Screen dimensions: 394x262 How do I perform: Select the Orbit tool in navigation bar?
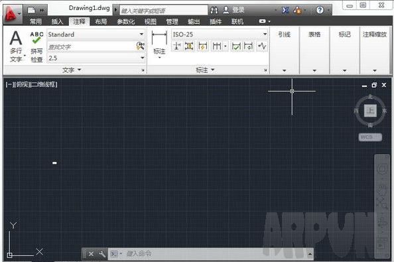pyautogui.click(x=382, y=223)
